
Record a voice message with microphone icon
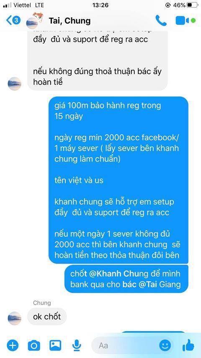coord(77,345)
